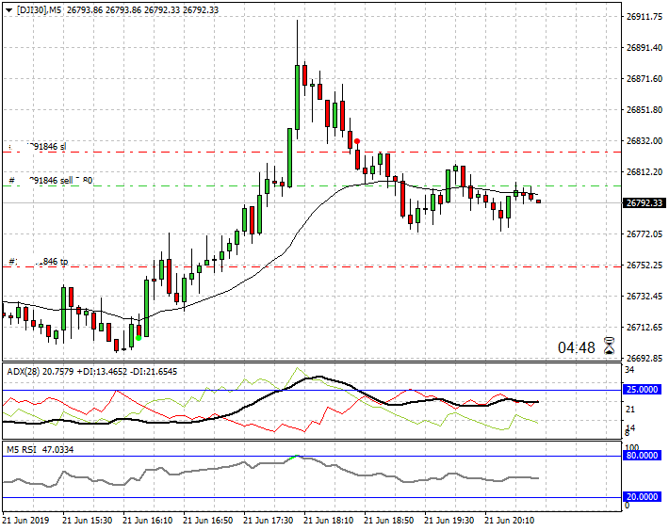The image size is (669, 531).
Task: Click the ADX 25.0000 level tag
Action: click(x=643, y=390)
